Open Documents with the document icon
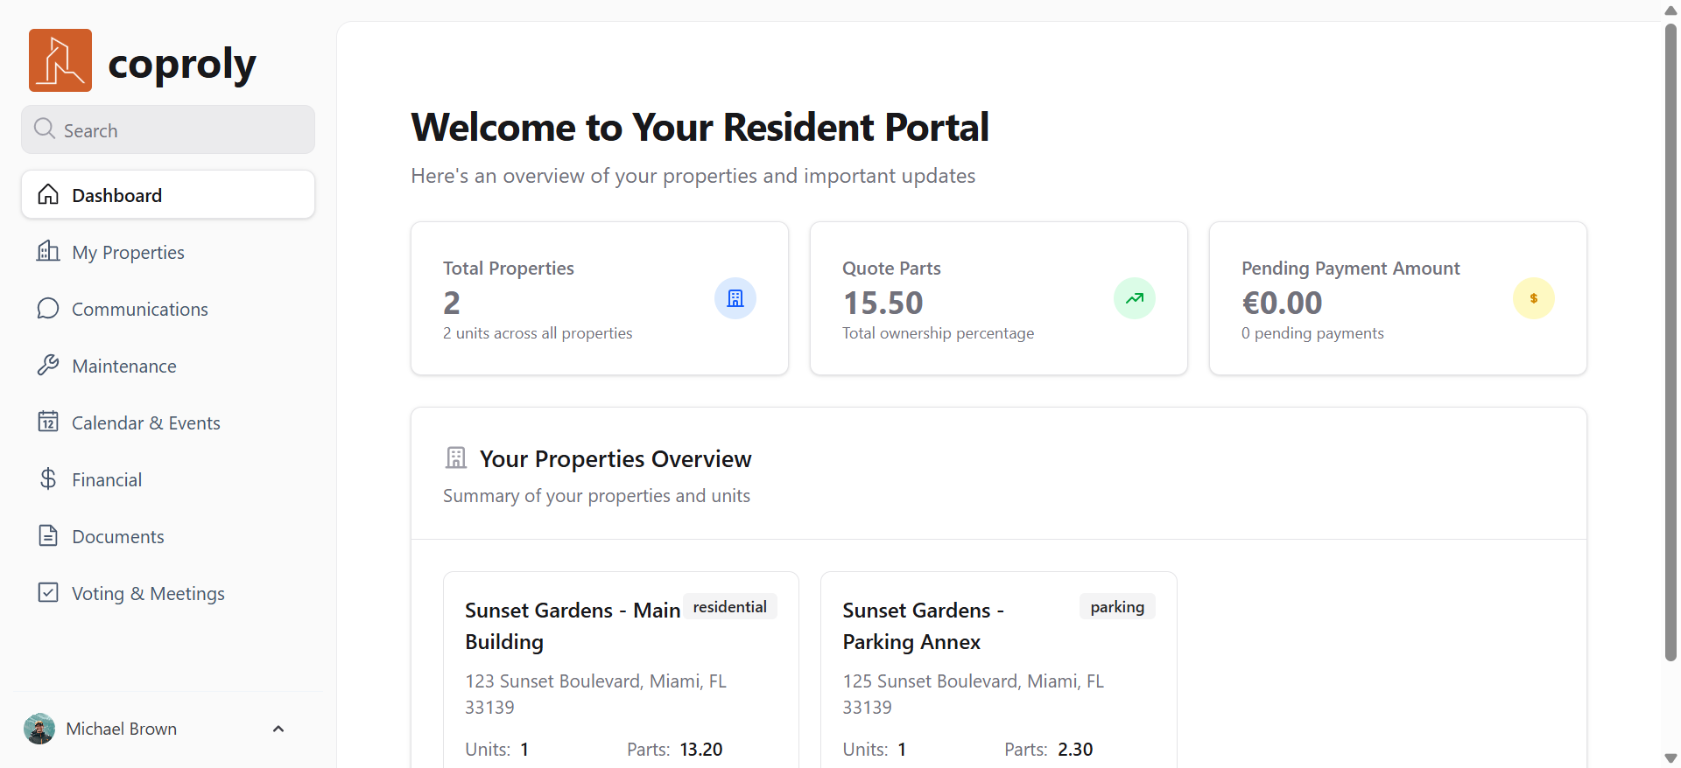The image size is (1681, 768). pos(48,535)
